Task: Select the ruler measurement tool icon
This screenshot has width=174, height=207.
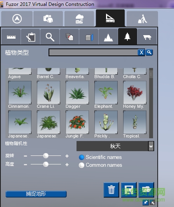Action: pos(11,37)
